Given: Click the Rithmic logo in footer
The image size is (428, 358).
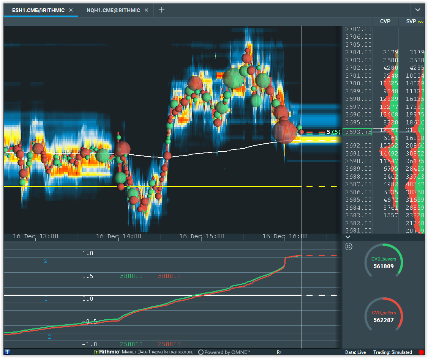Looking at the screenshot, I should (107, 352).
